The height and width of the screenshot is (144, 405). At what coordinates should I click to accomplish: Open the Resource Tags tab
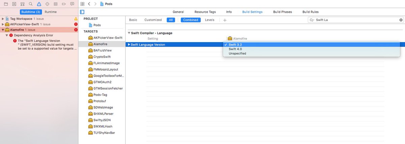tap(205, 12)
